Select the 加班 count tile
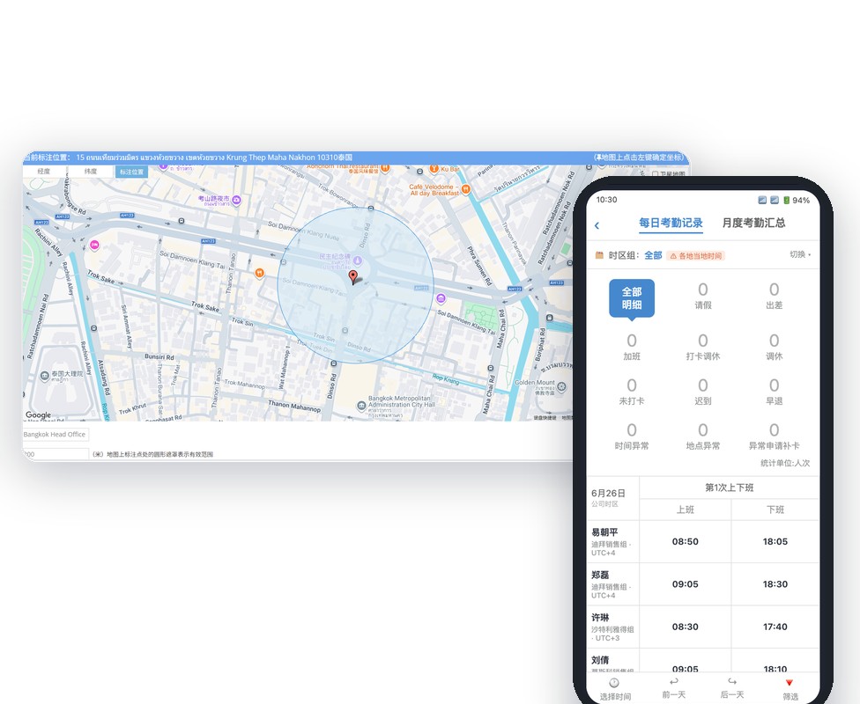This screenshot has height=704, width=860. point(631,348)
